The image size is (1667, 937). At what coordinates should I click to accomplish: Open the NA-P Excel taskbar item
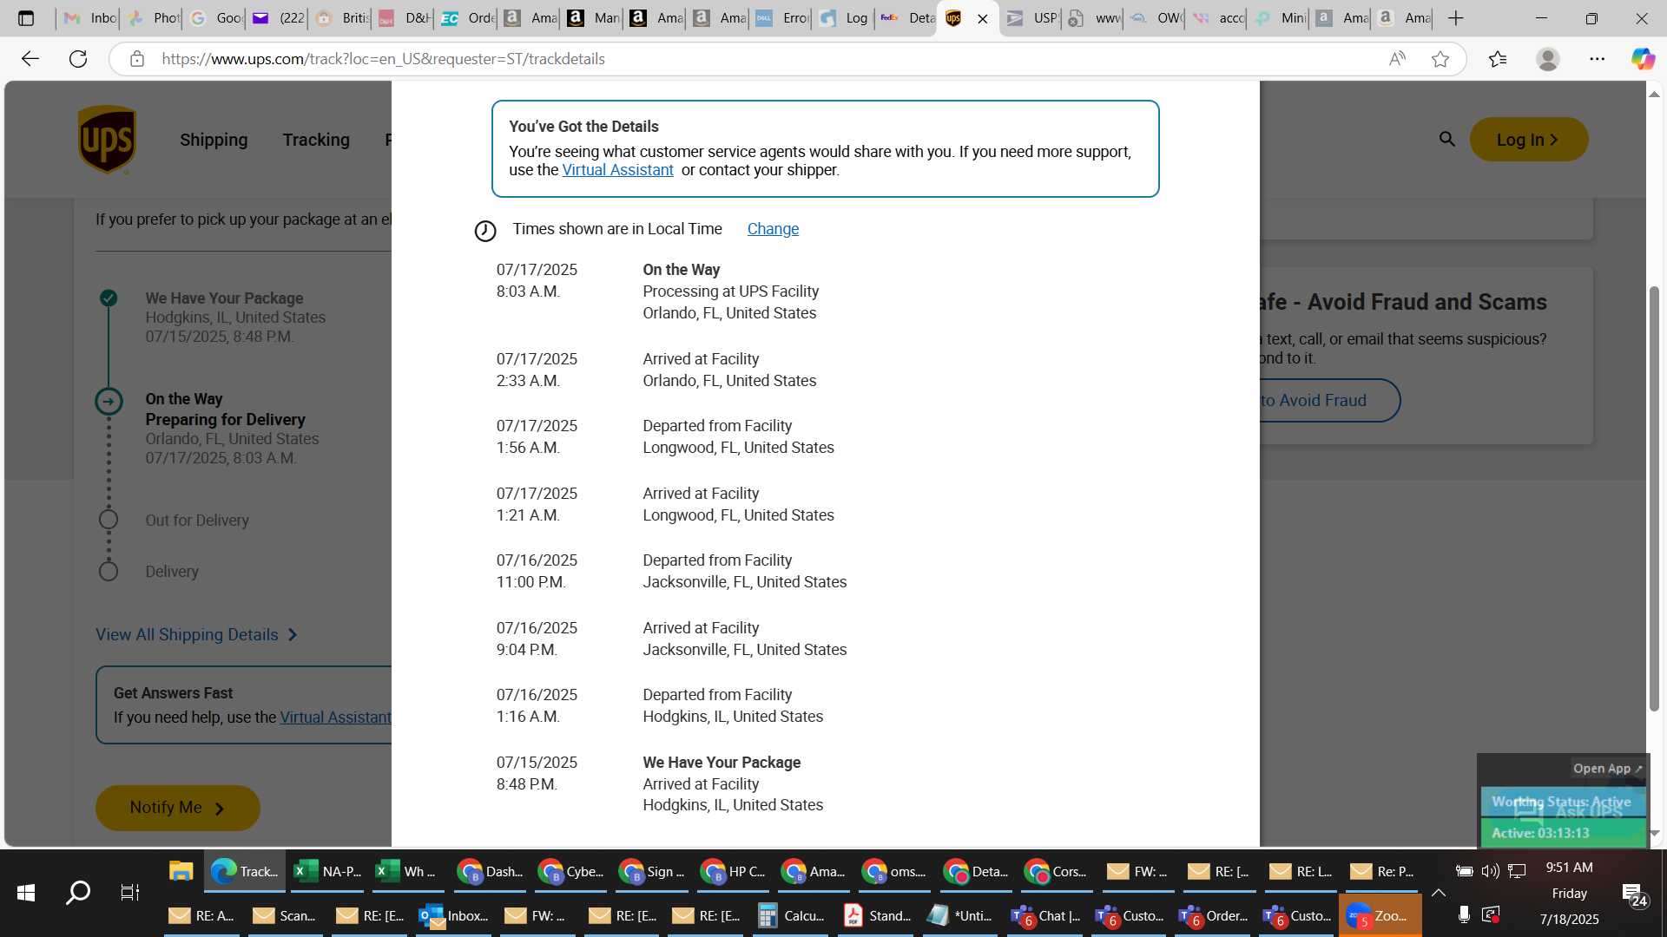[x=328, y=871]
